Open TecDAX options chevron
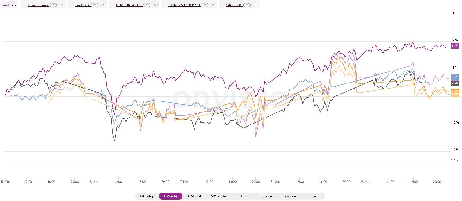Image resolution: width=462 pixels, height=201 pixels. pos(95,5)
